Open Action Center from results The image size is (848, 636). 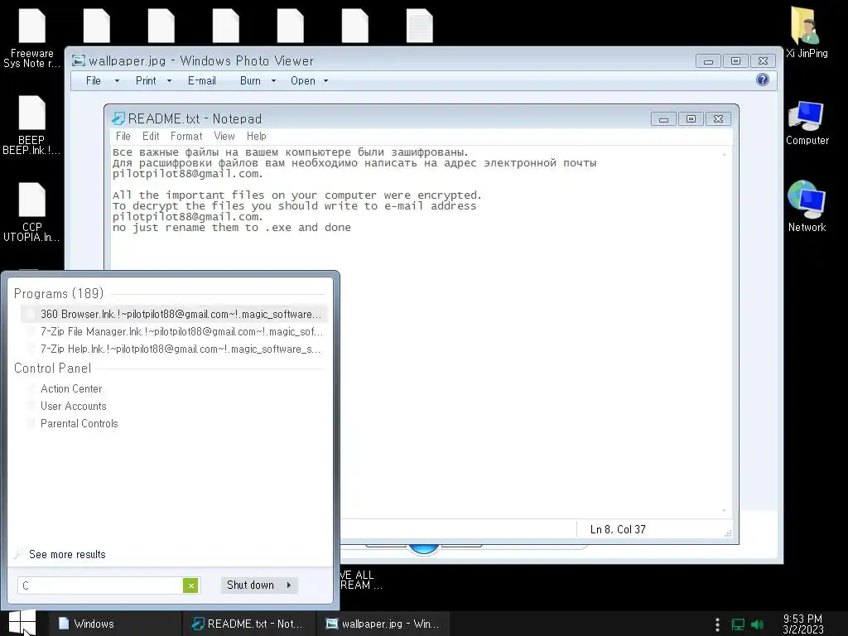point(71,389)
